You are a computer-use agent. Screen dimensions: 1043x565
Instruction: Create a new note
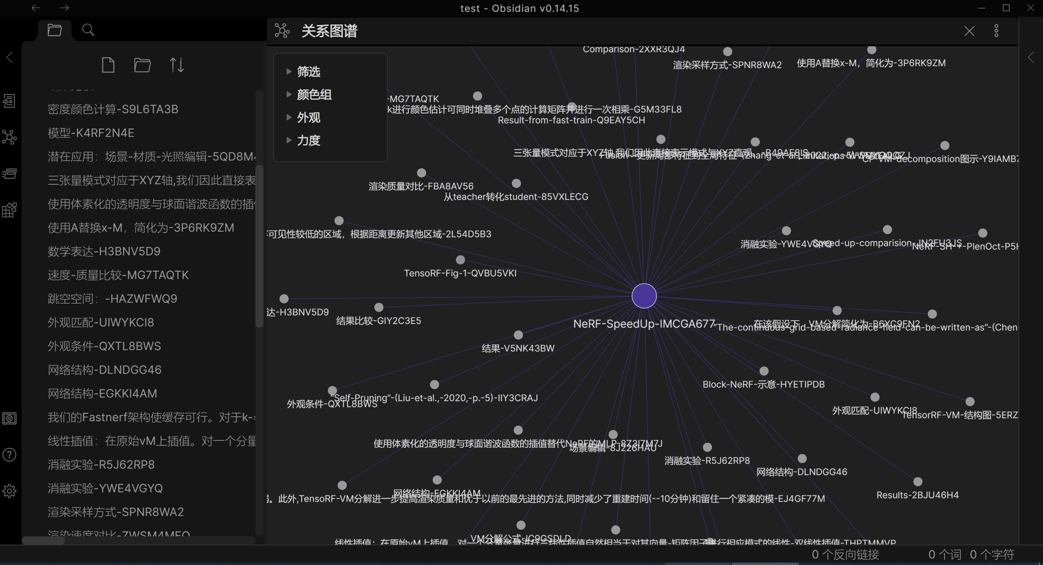(x=108, y=65)
